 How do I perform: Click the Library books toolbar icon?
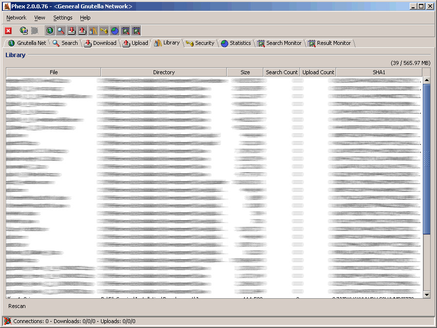point(93,31)
